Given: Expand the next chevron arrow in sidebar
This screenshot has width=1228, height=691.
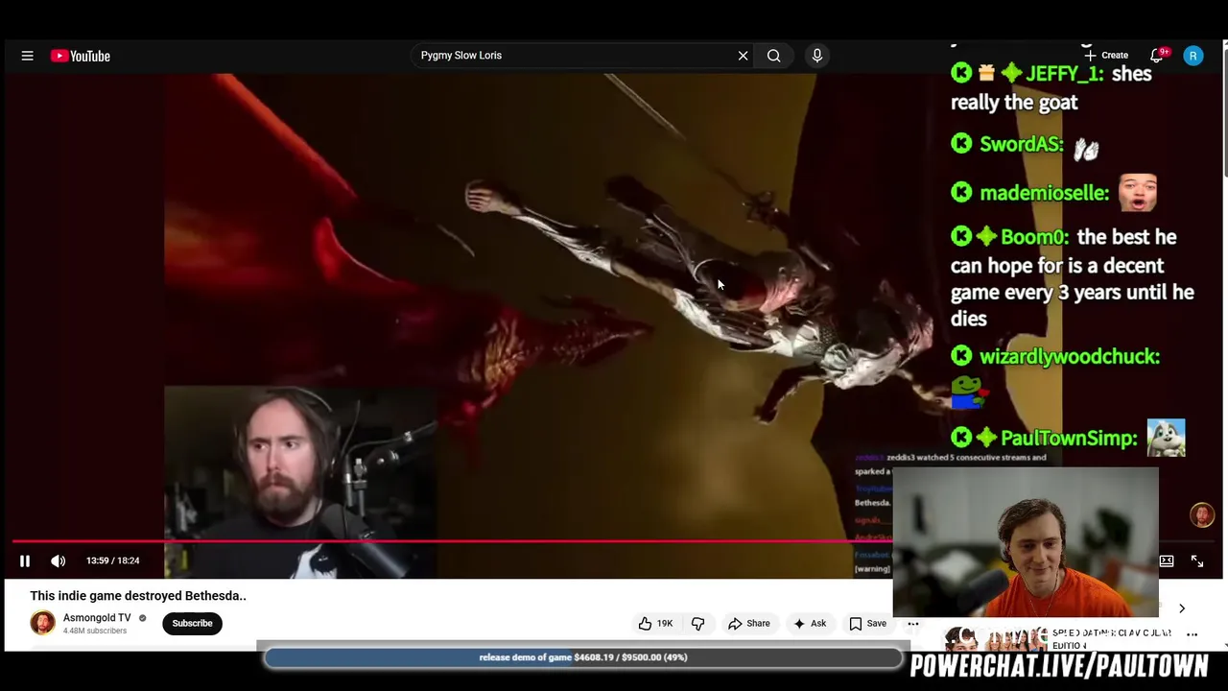Looking at the screenshot, I should click(1182, 608).
